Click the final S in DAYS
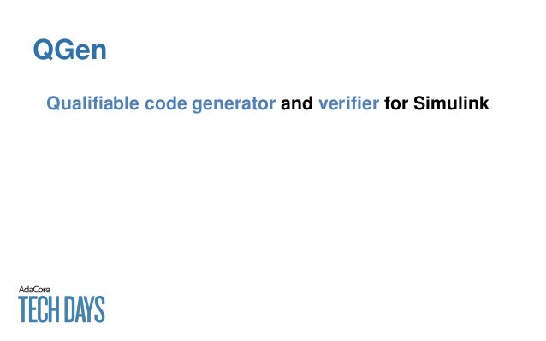 [x=100, y=309]
